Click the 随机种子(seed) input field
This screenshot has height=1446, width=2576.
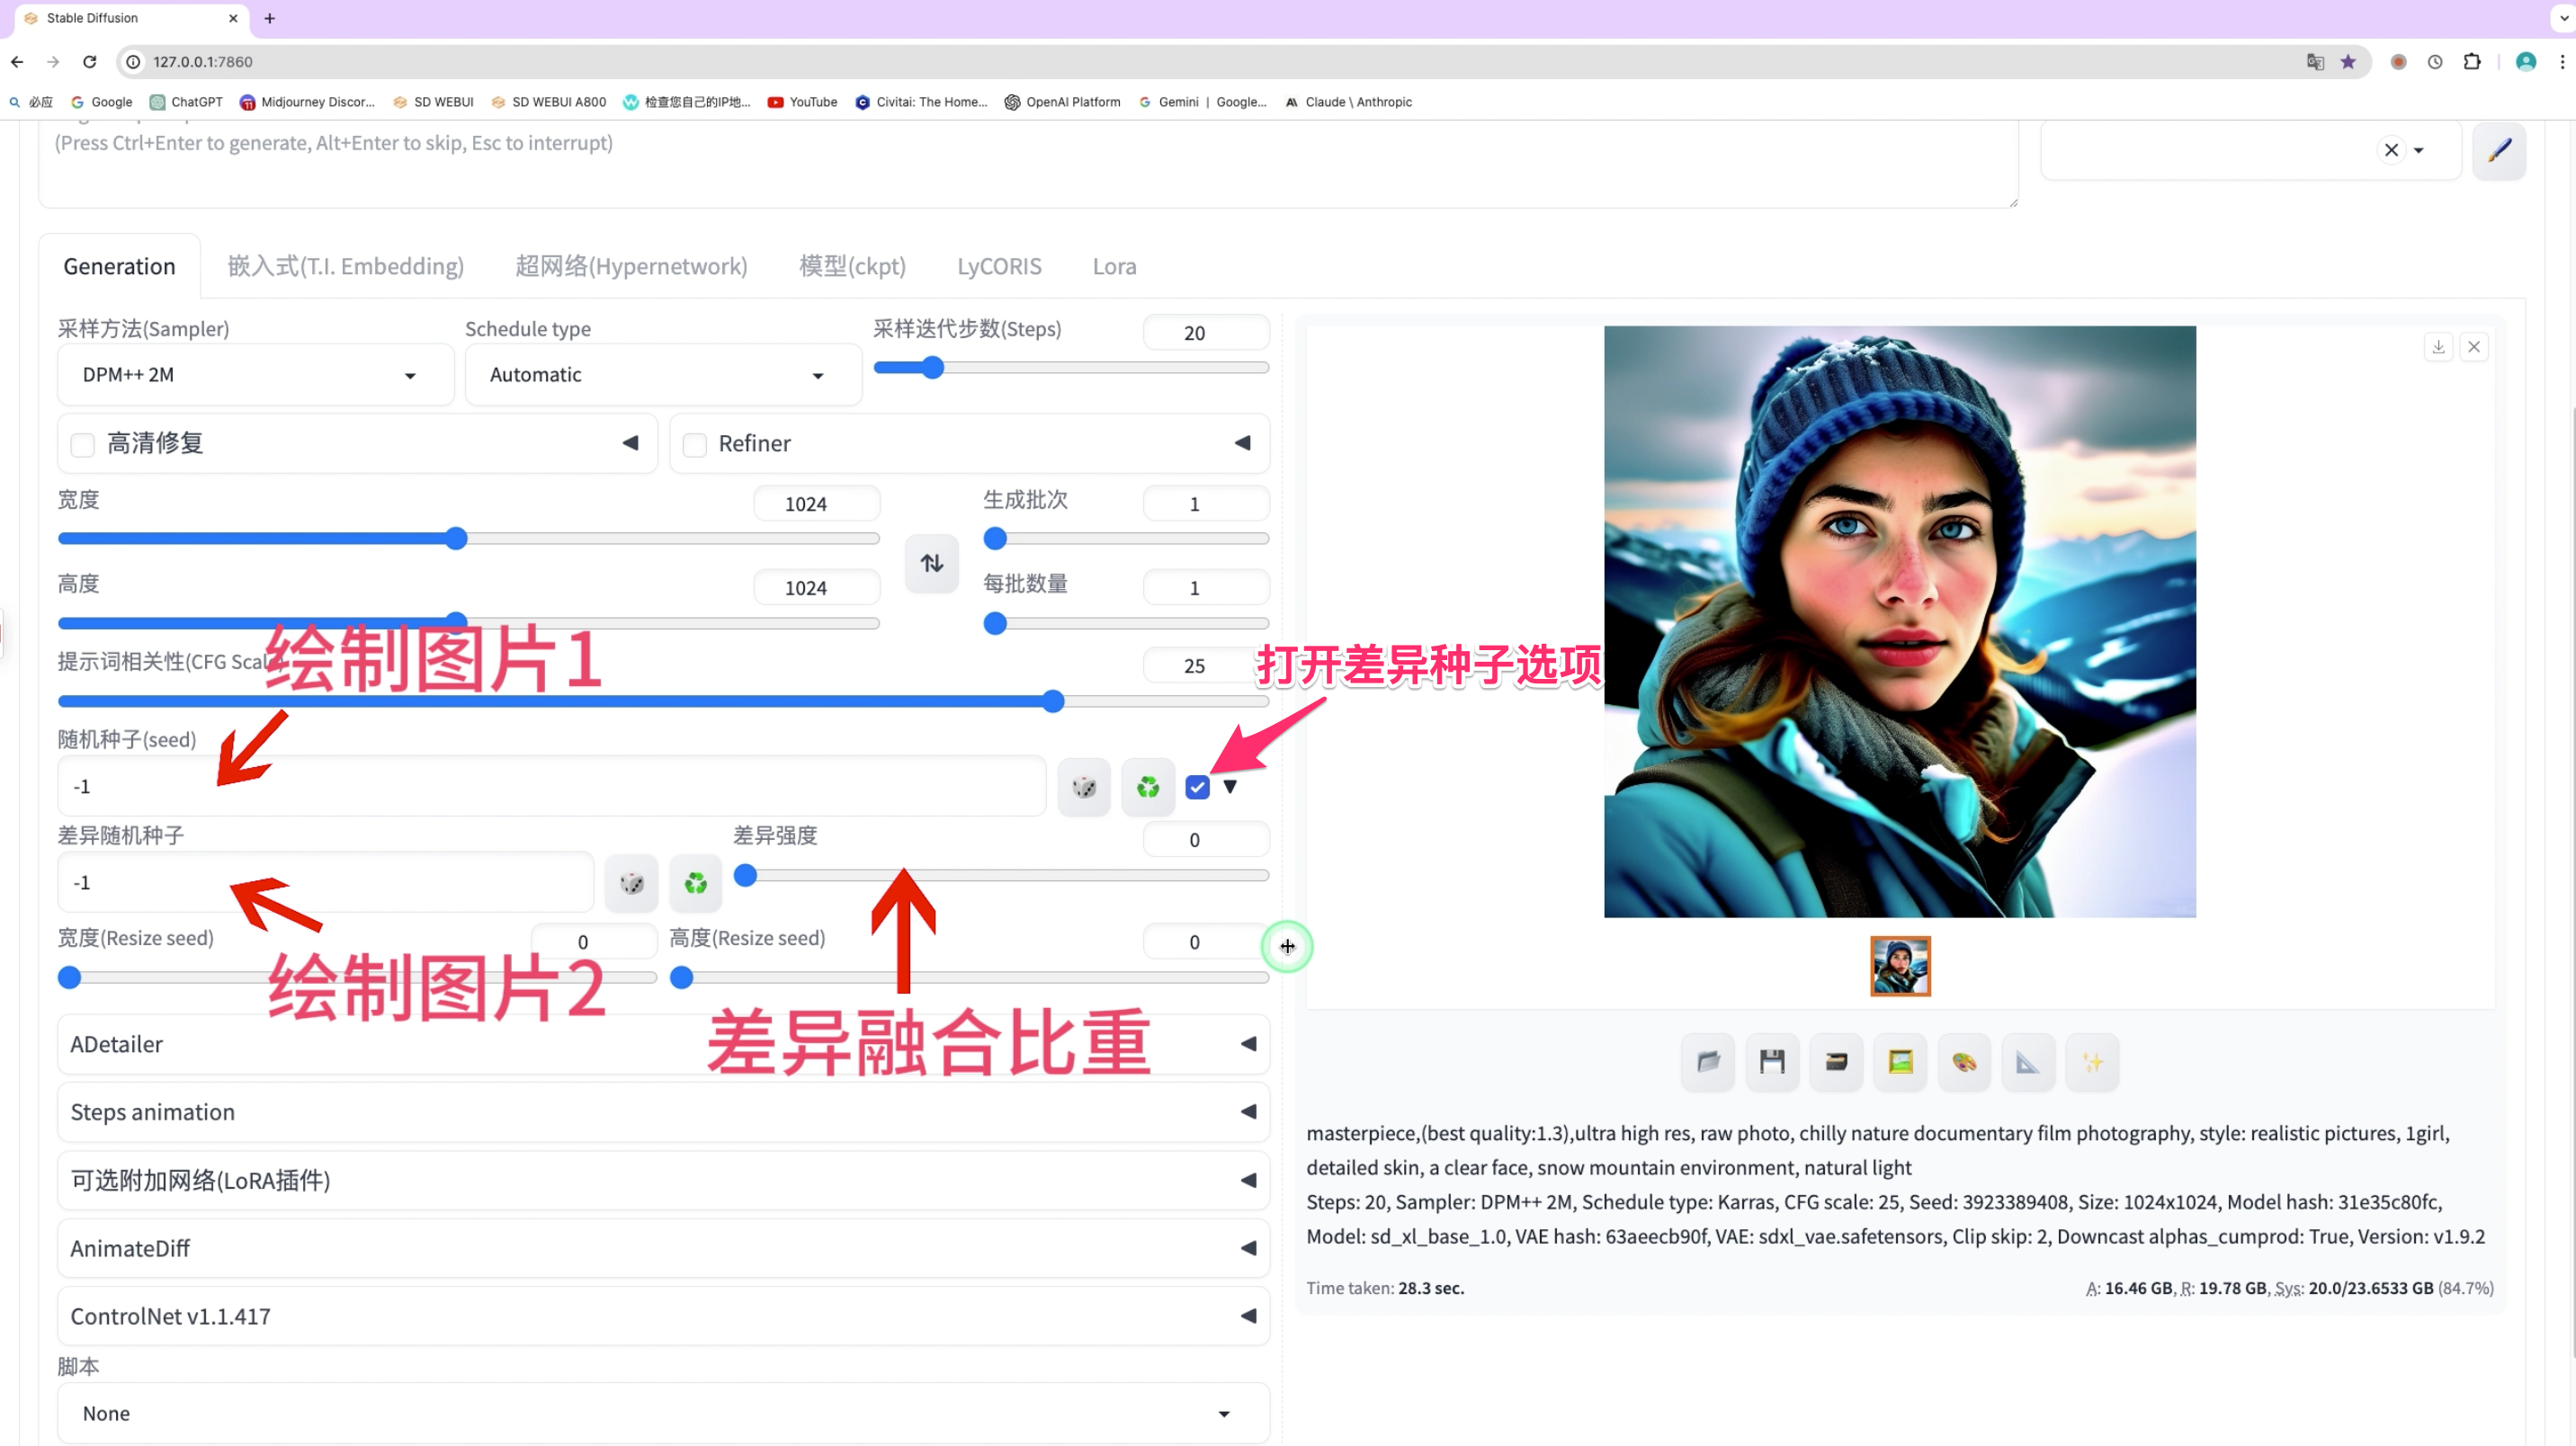[552, 787]
